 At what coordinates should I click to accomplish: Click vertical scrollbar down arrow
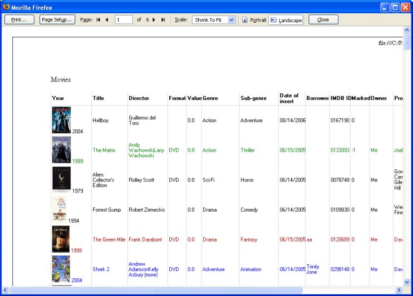(x=407, y=282)
